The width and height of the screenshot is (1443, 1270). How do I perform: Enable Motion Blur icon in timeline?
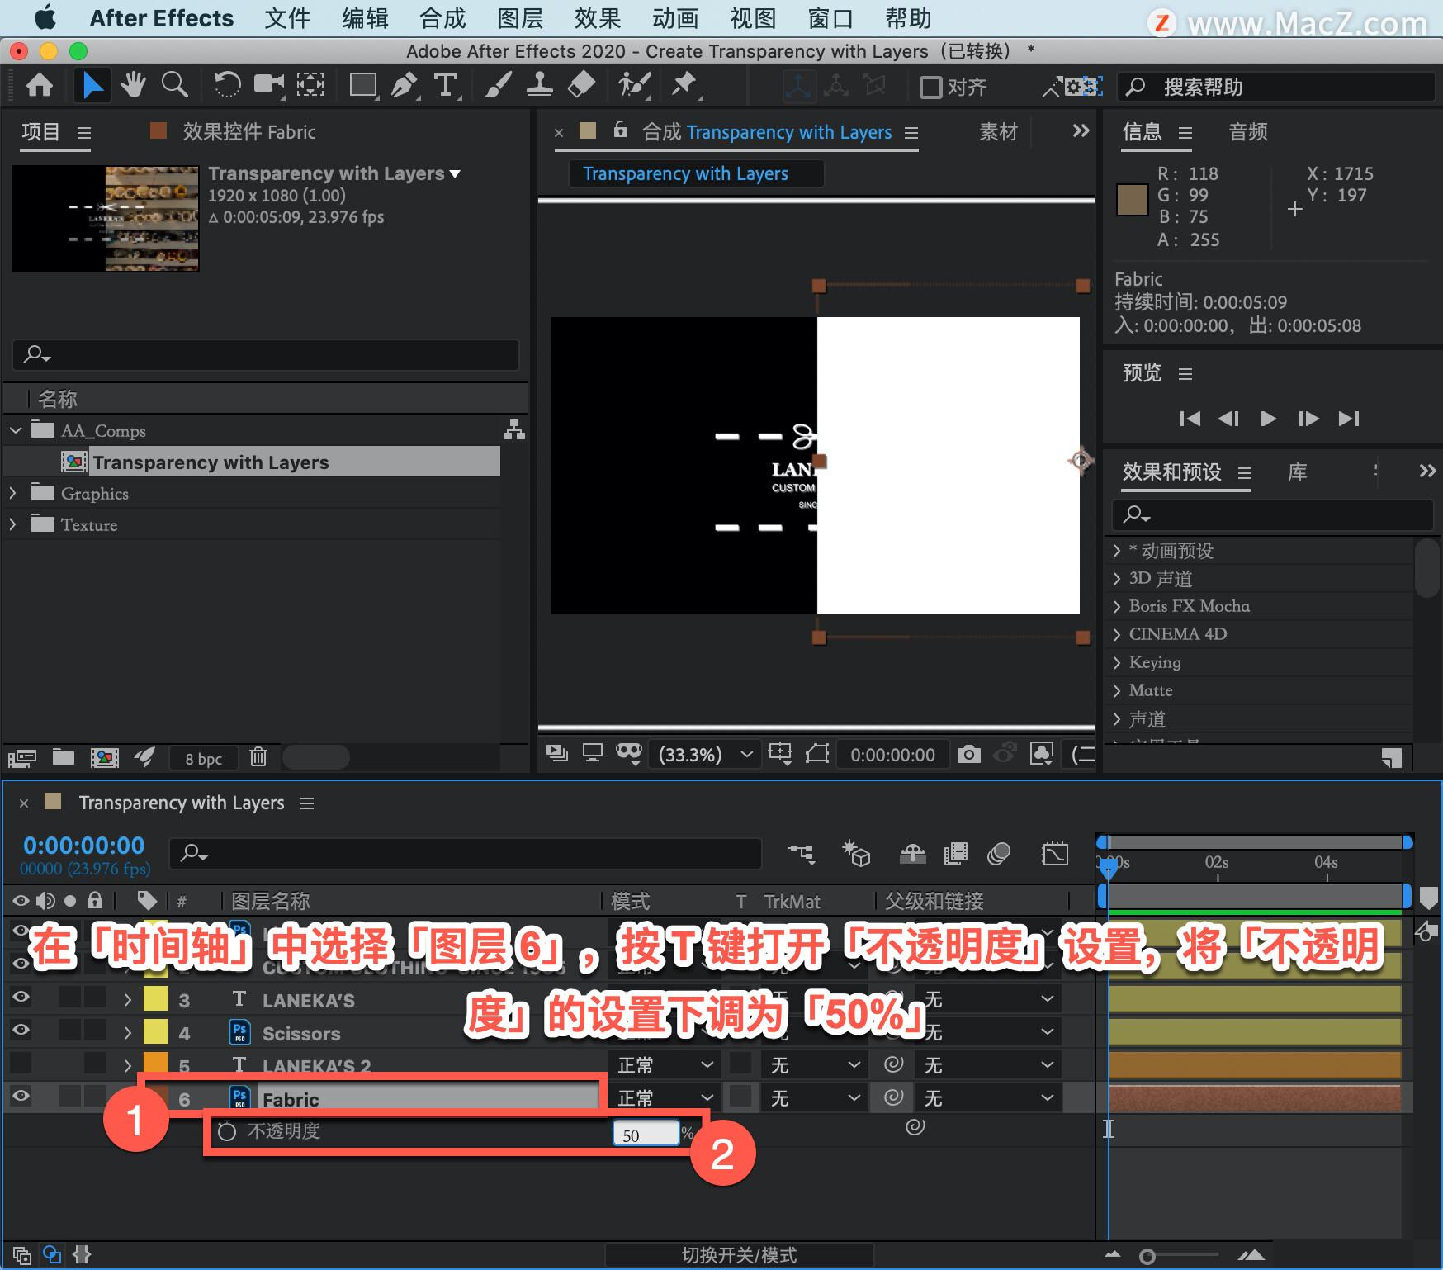[x=999, y=853]
